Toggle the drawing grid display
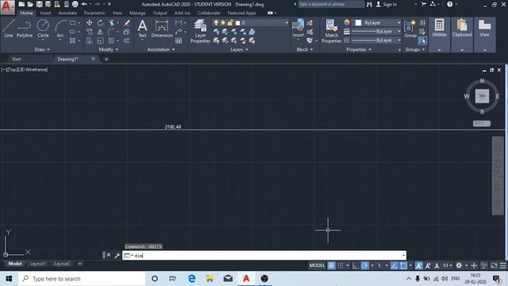 click(331, 265)
